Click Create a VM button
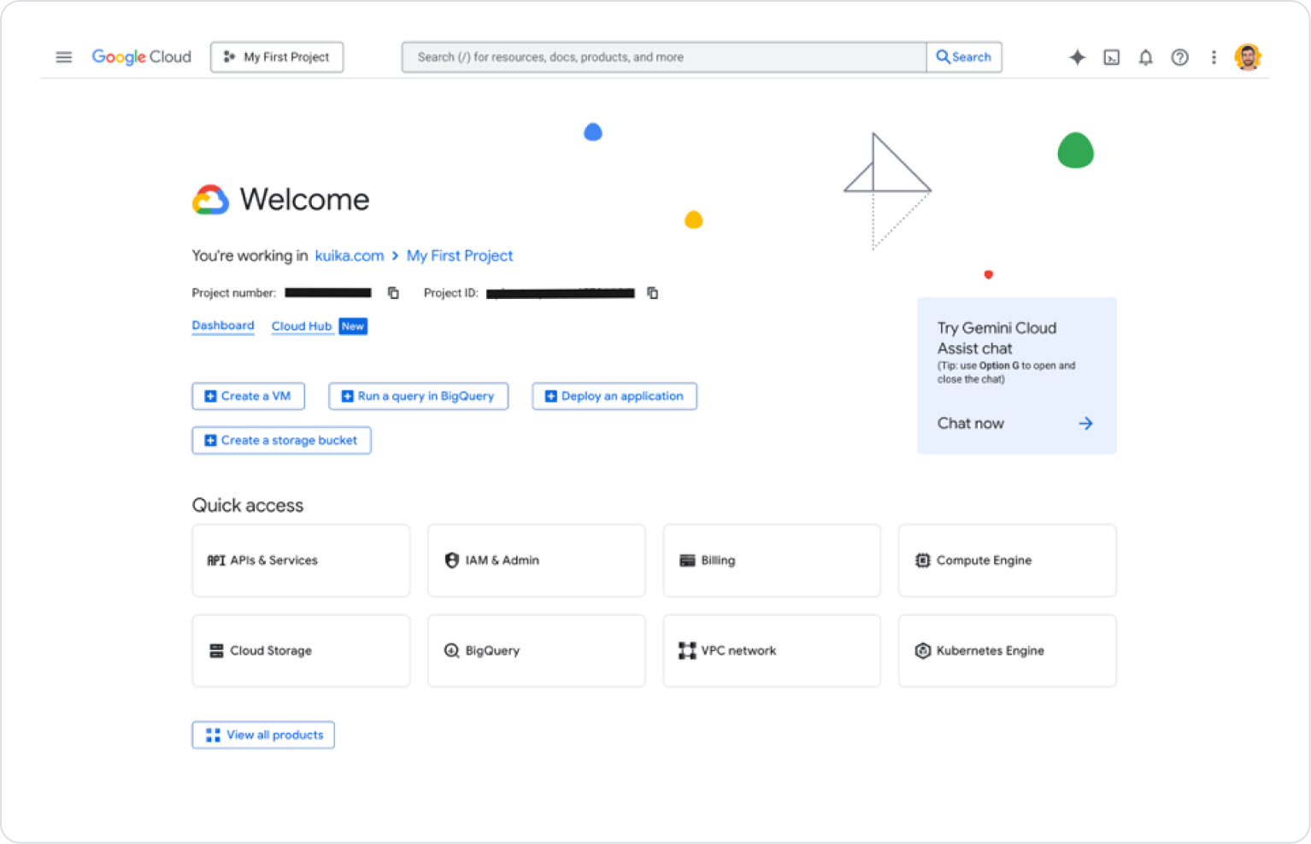This screenshot has width=1311, height=844. pyautogui.click(x=248, y=396)
